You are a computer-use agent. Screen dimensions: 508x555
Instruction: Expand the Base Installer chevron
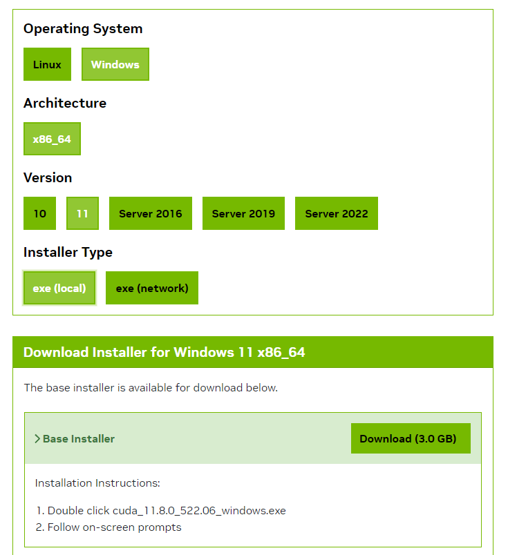coord(37,439)
